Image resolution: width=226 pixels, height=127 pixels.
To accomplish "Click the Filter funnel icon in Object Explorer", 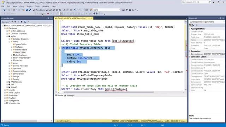I will 22,22.
